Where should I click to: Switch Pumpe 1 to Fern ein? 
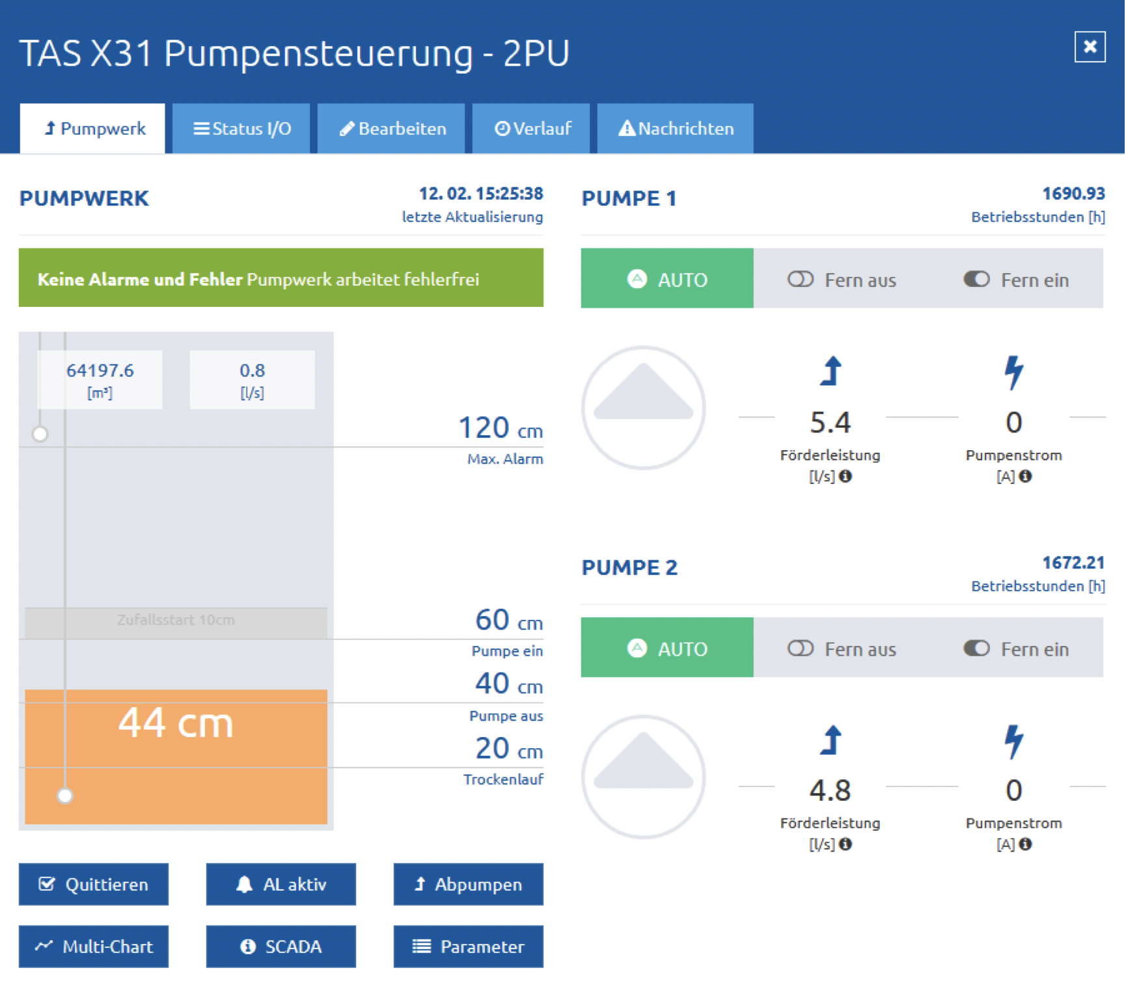(x=1016, y=280)
